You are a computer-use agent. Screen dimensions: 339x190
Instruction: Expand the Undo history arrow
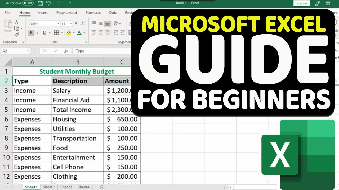(53, 3)
